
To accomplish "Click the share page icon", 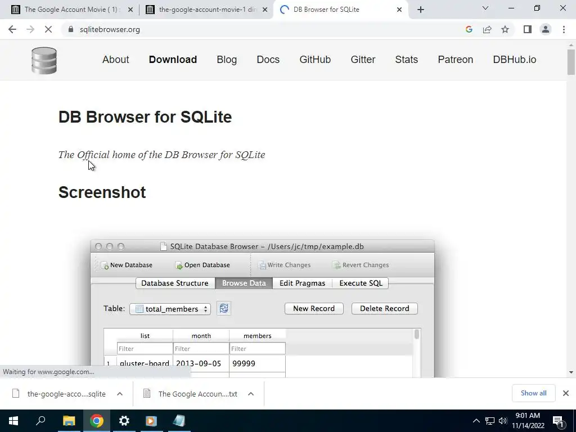I will pos(487,29).
